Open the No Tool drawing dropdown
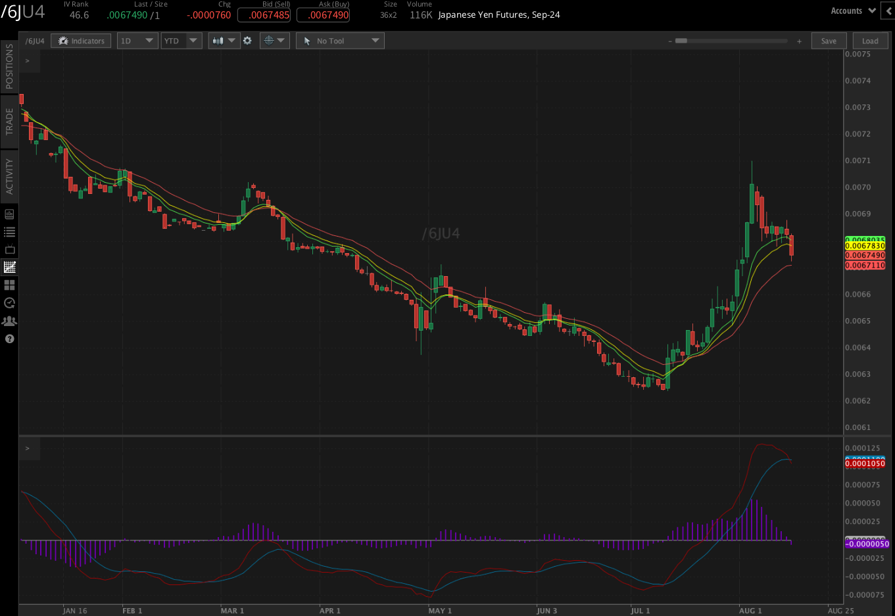The height and width of the screenshot is (616, 895). [x=339, y=40]
